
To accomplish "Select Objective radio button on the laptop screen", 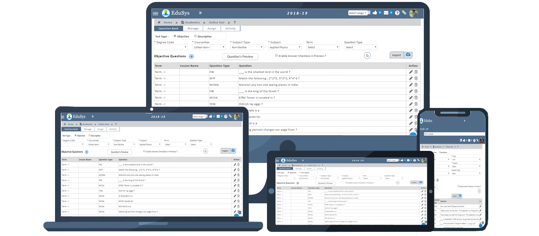I will [x=75, y=135].
